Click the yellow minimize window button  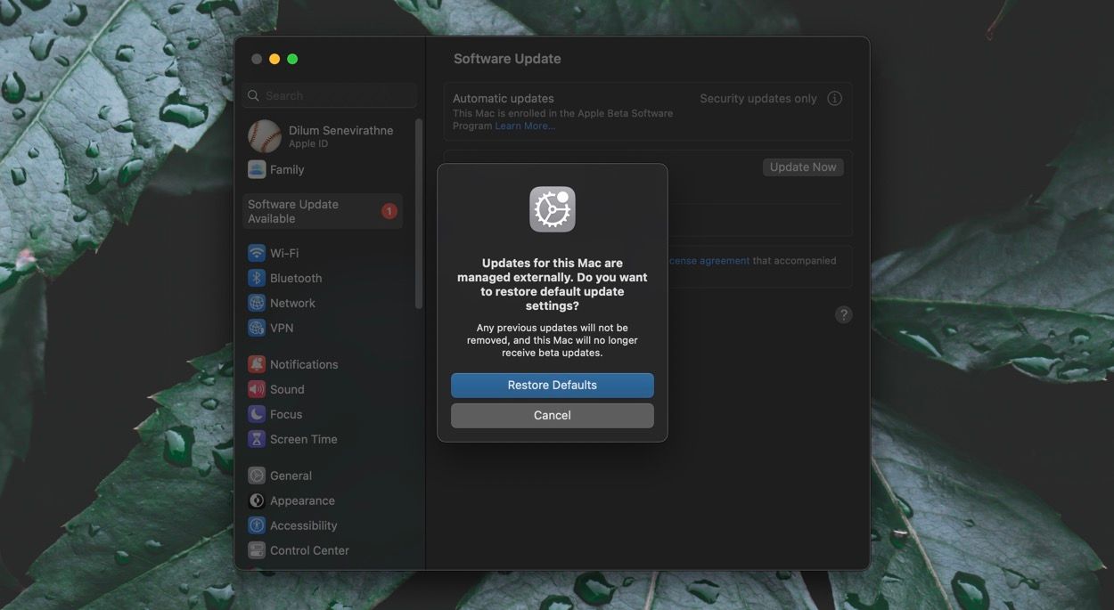274,59
